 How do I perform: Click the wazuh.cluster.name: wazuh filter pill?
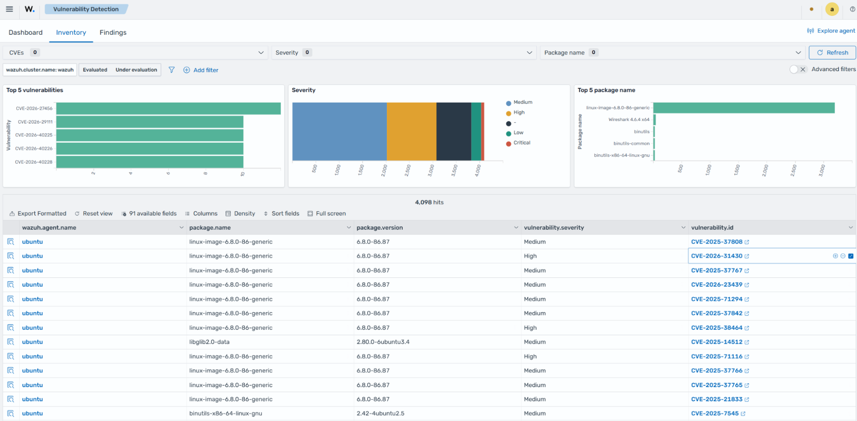click(x=40, y=70)
